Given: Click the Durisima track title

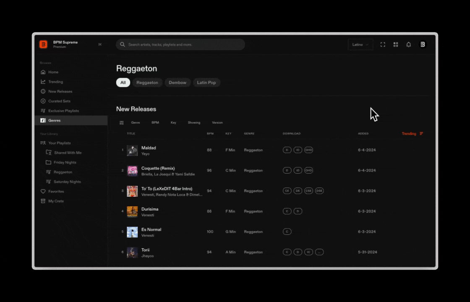Looking at the screenshot, I should tap(150, 209).
